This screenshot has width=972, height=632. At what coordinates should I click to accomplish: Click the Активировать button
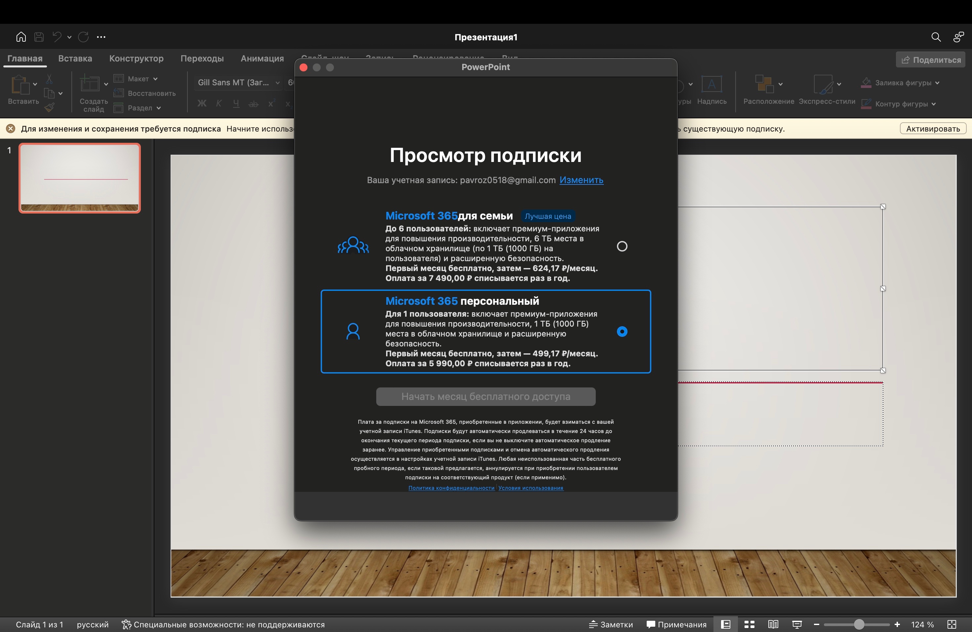click(933, 129)
